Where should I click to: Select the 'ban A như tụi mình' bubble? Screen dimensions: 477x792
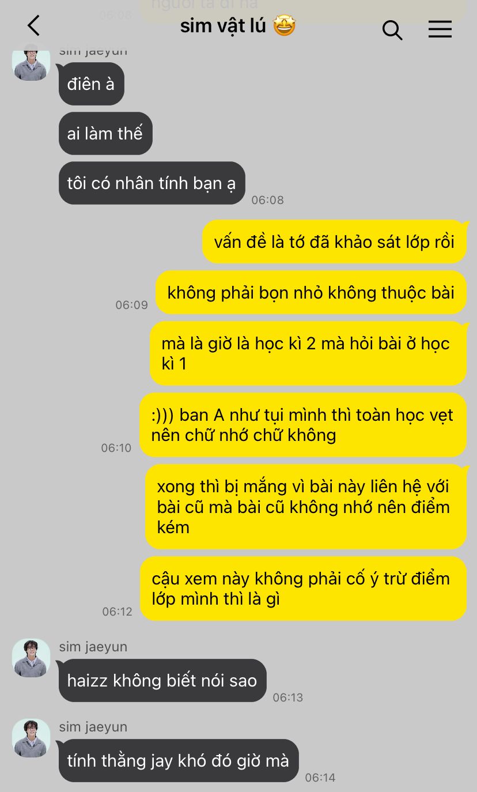tap(303, 425)
